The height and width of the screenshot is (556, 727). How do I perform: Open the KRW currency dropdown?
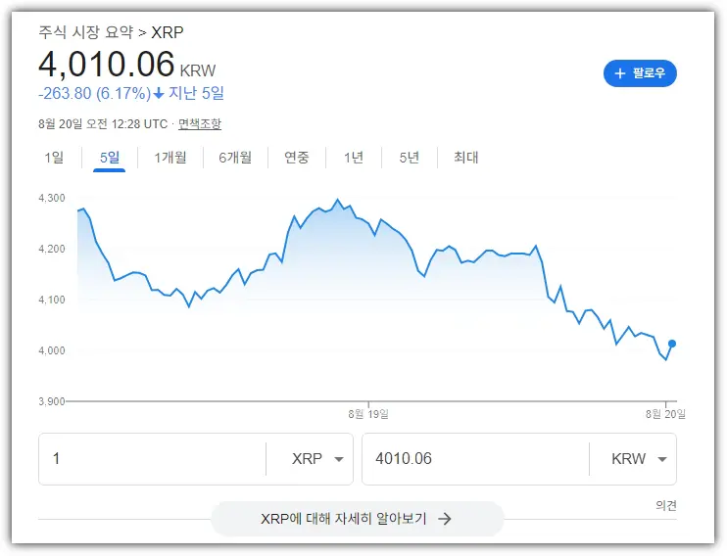click(x=639, y=459)
